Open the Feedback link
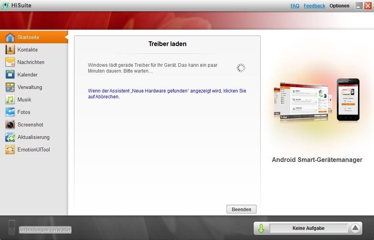The width and height of the screenshot is (374, 240). click(x=314, y=6)
